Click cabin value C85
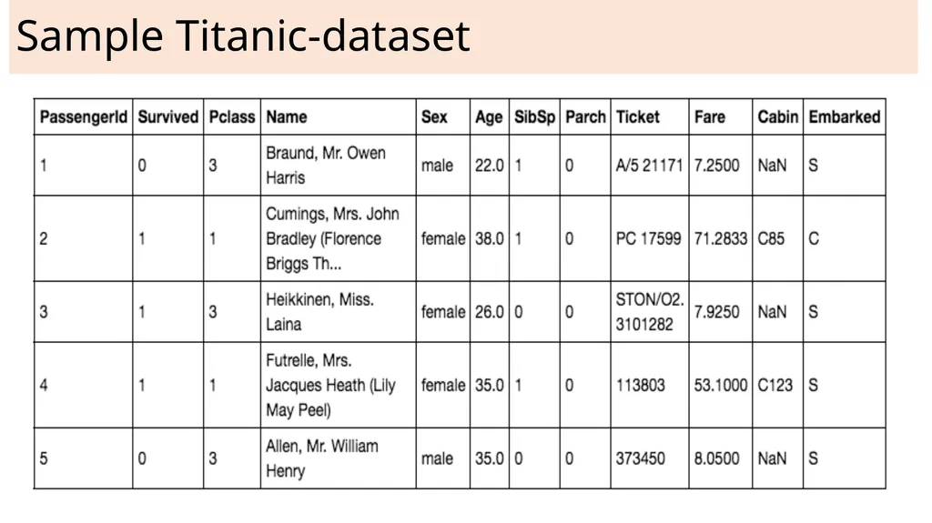 click(771, 238)
